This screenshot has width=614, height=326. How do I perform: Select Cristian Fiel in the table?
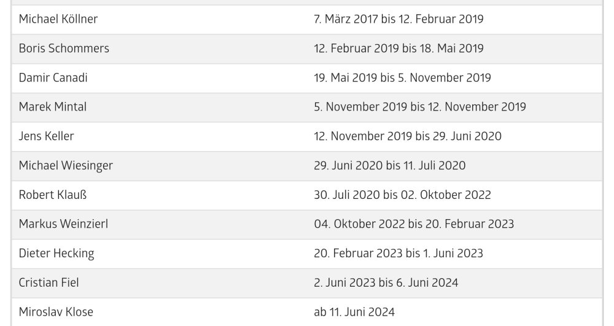[x=49, y=283]
